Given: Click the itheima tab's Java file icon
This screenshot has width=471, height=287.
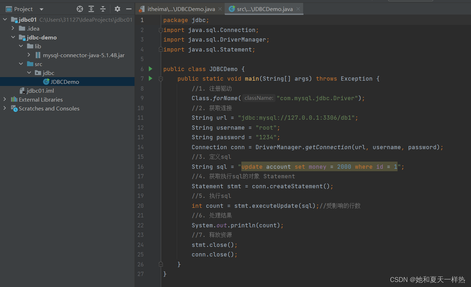Looking at the screenshot, I should [142, 9].
